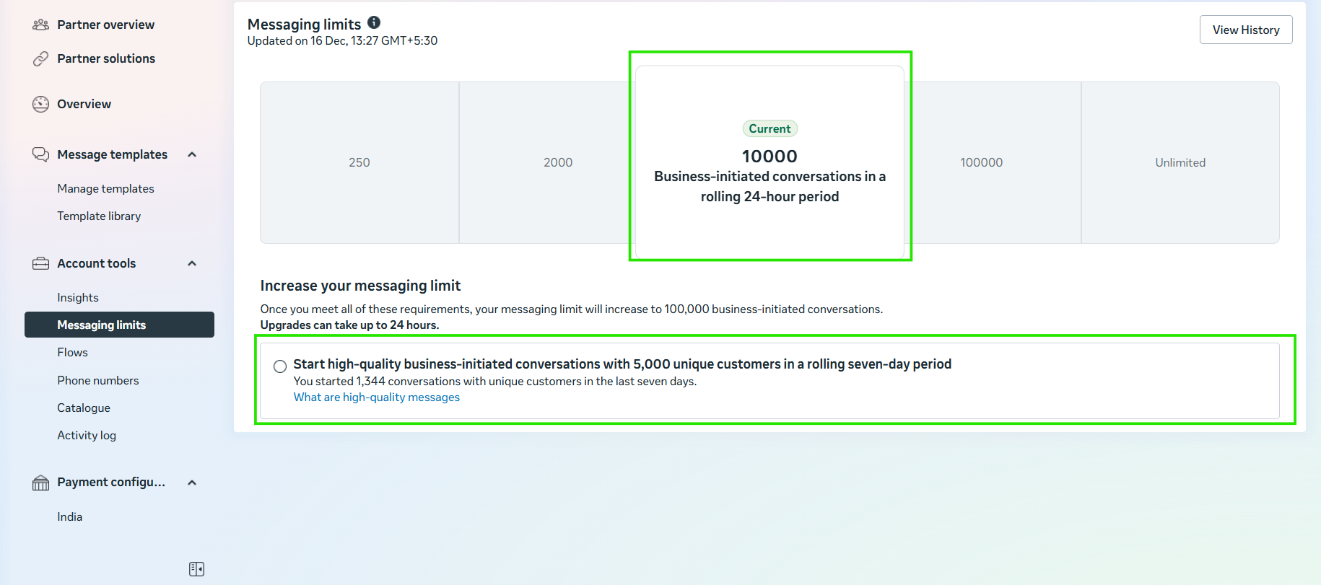
Task: Select India under Payment configuration
Action: pos(69,516)
